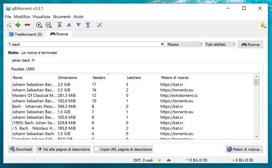
Task: Select the 102,6 MiB result row
Action: 132,117
